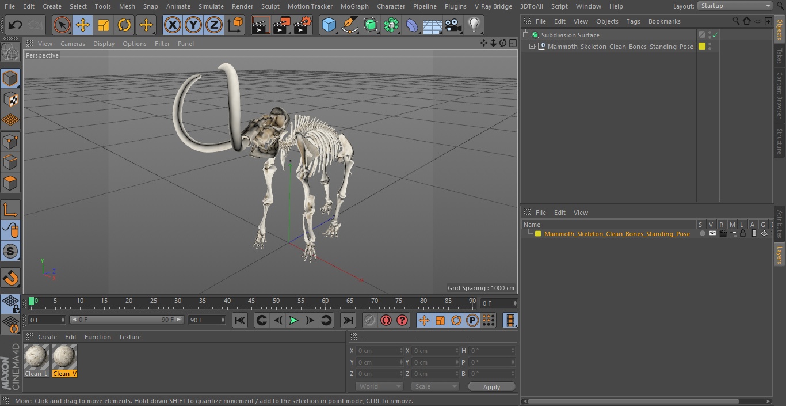Toggle viewport solo S button
Screen dimensions: 786x406
pos(10,251)
